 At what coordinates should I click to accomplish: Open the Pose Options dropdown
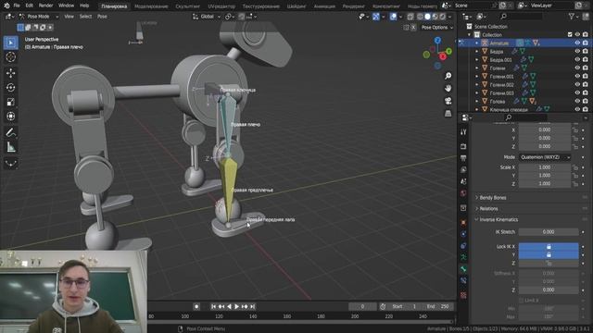point(436,28)
